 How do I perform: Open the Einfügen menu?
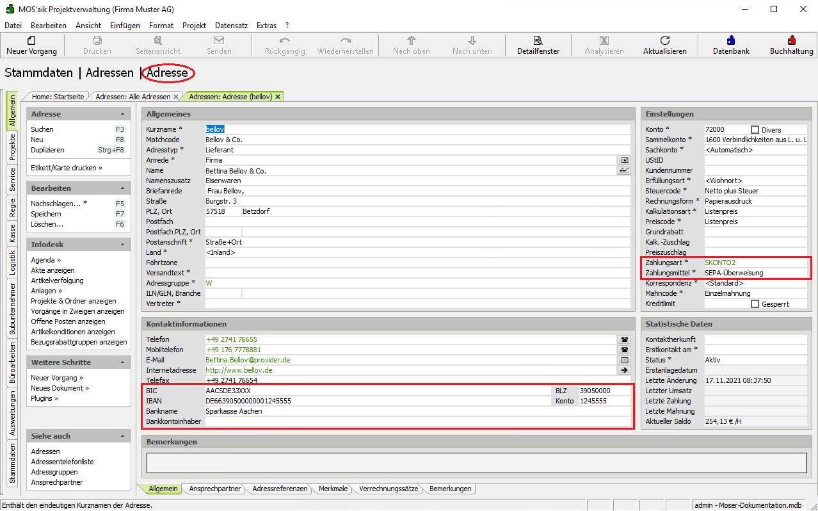125,26
